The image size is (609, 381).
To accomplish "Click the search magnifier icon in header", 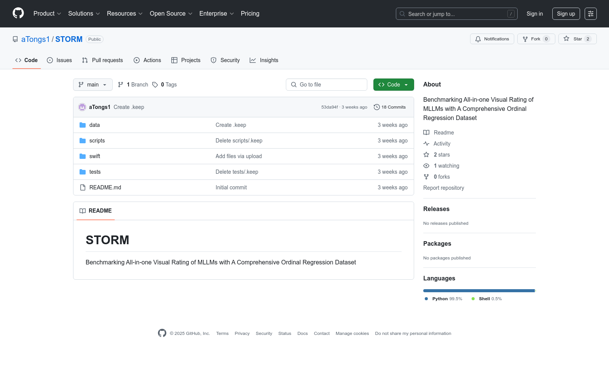I will 402,14.
